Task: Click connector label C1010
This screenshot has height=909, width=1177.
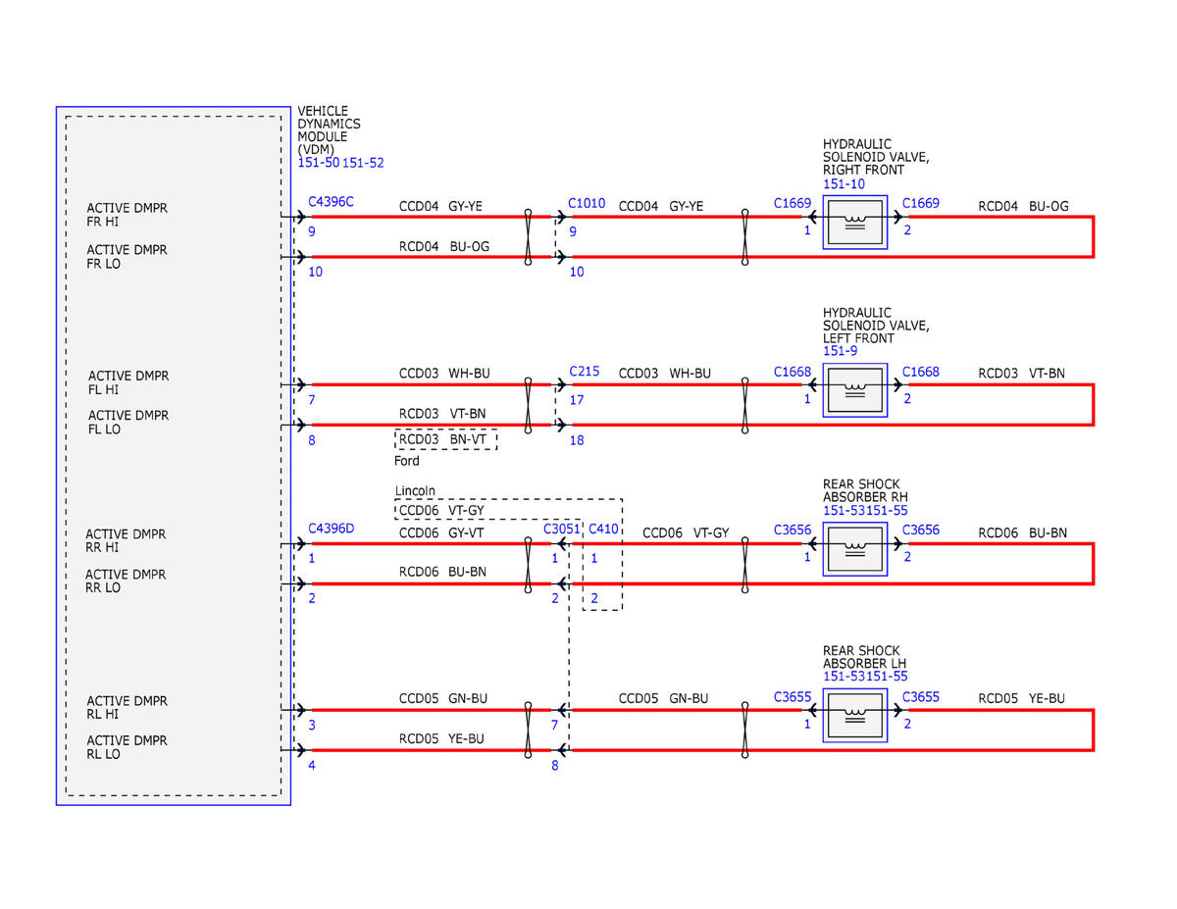Action: (587, 204)
